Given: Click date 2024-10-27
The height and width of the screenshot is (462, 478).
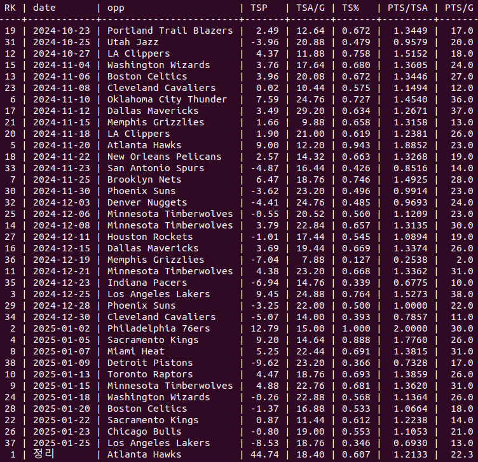Looking at the screenshot, I should click(62, 53).
